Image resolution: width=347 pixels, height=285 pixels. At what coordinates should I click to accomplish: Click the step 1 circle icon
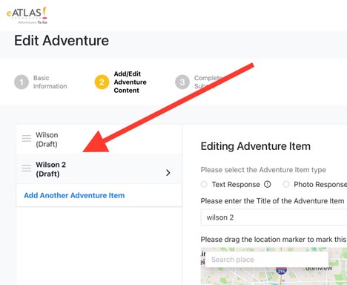(x=22, y=82)
